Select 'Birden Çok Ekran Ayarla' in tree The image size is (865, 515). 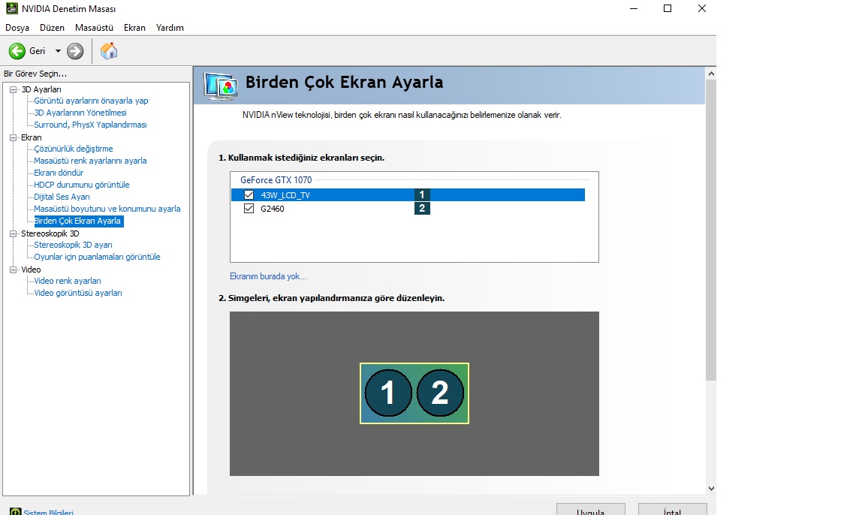click(77, 221)
